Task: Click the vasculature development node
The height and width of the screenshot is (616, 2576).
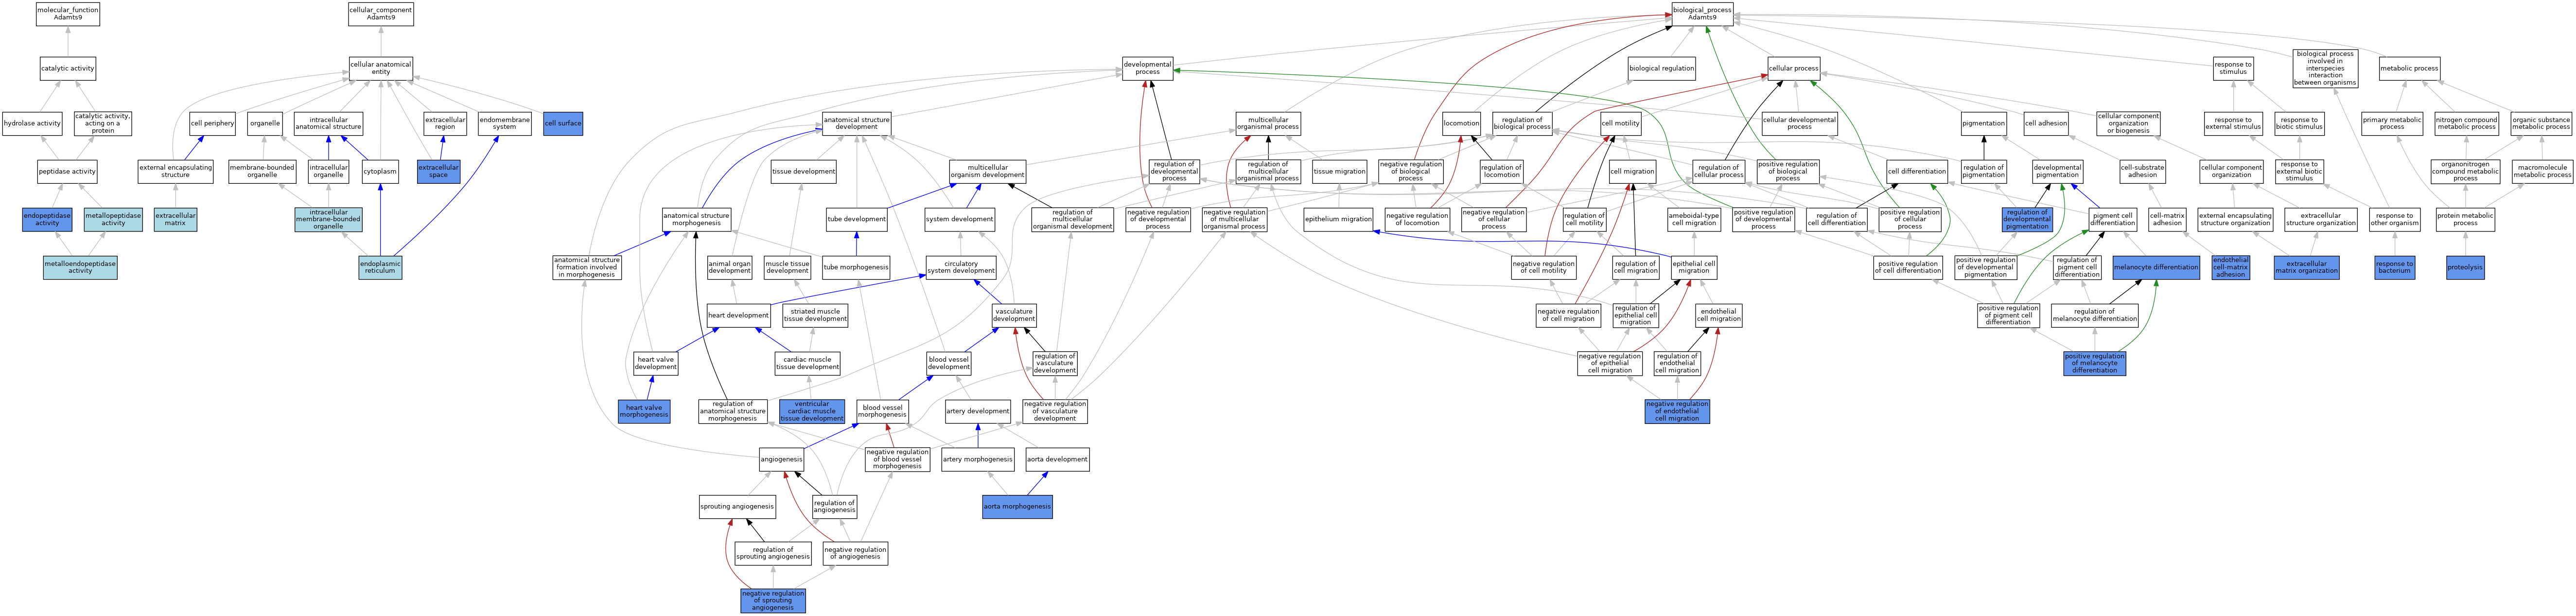Action: coord(1014,315)
